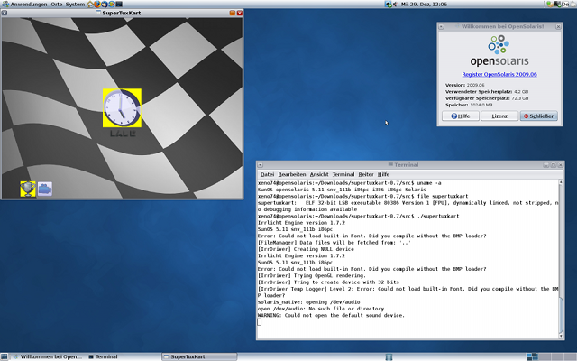Select the kart icon beside the trophy
This screenshot has width=577, height=361.
[x=45, y=189]
